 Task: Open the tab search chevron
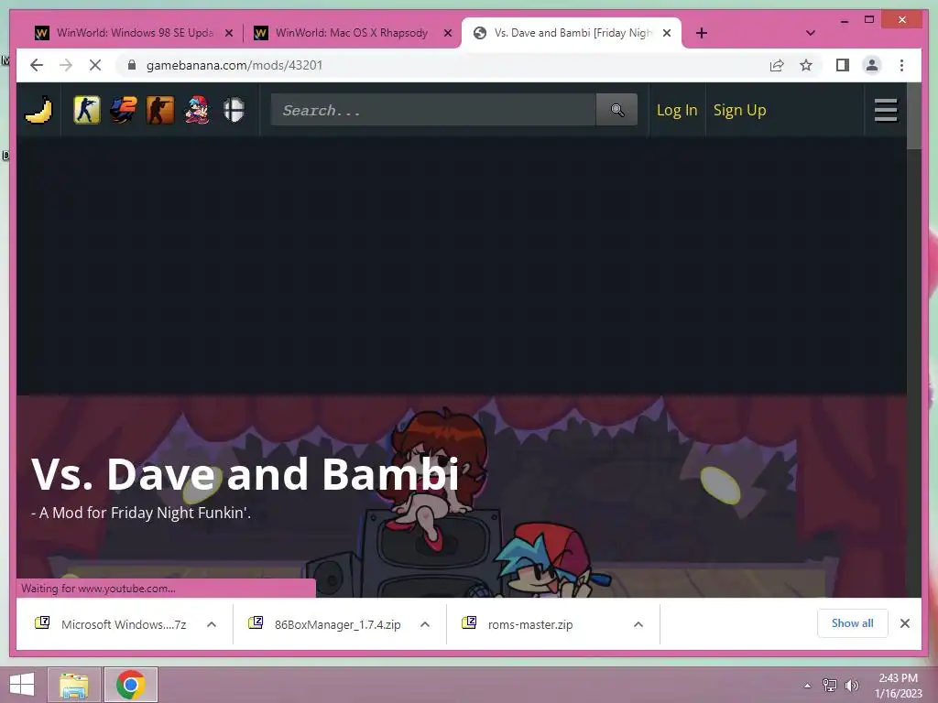pyautogui.click(x=811, y=33)
